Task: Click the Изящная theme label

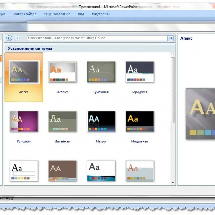Action: tap(24, 141)
